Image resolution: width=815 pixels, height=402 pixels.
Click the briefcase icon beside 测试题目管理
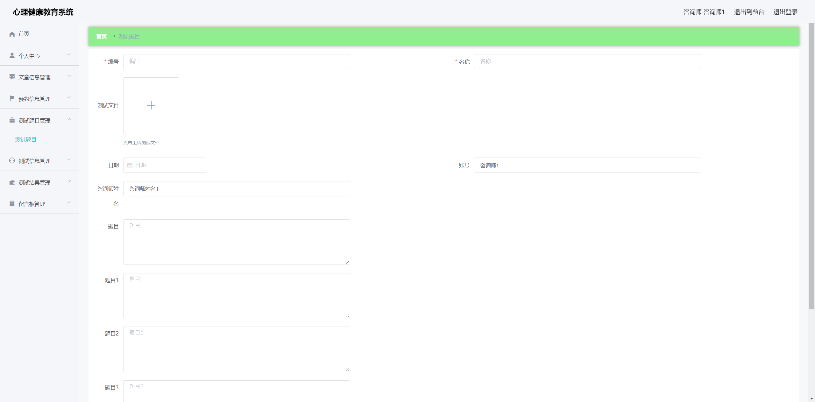pos(12,120)
